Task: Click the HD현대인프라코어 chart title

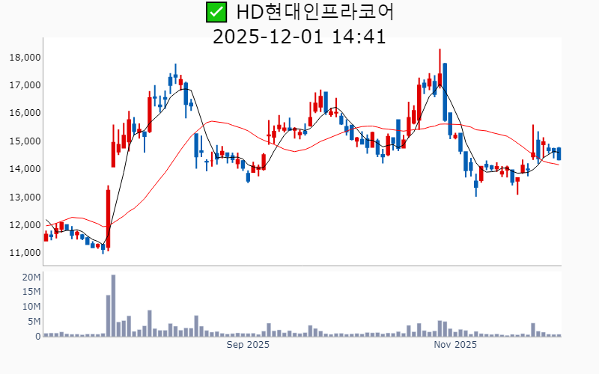Action: (x=314, y=12)
